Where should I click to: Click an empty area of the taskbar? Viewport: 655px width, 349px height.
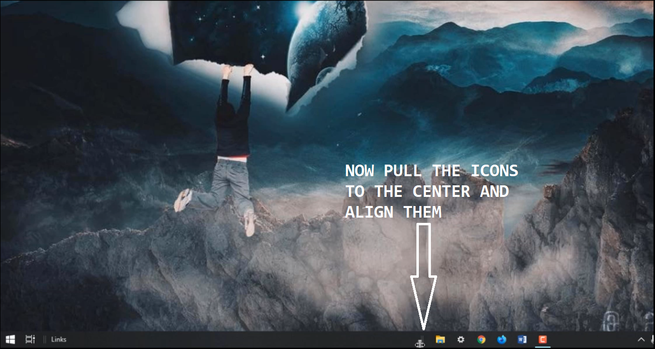click(x=241, y=339)
